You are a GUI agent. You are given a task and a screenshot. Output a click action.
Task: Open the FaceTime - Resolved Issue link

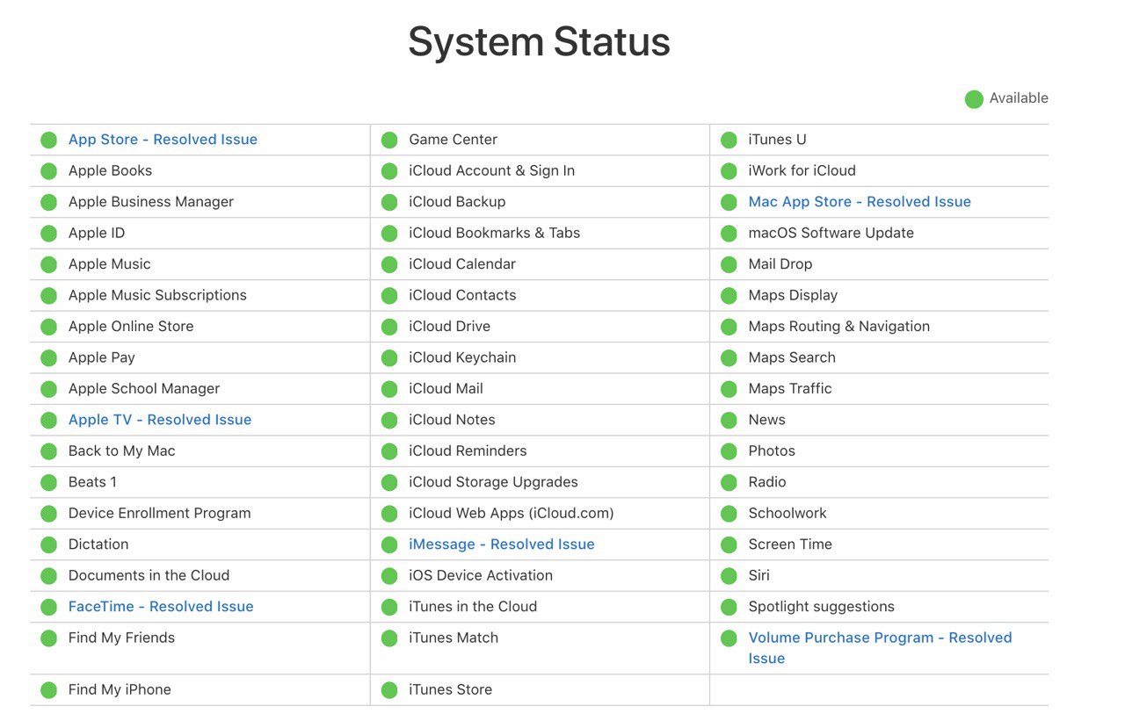161,607
